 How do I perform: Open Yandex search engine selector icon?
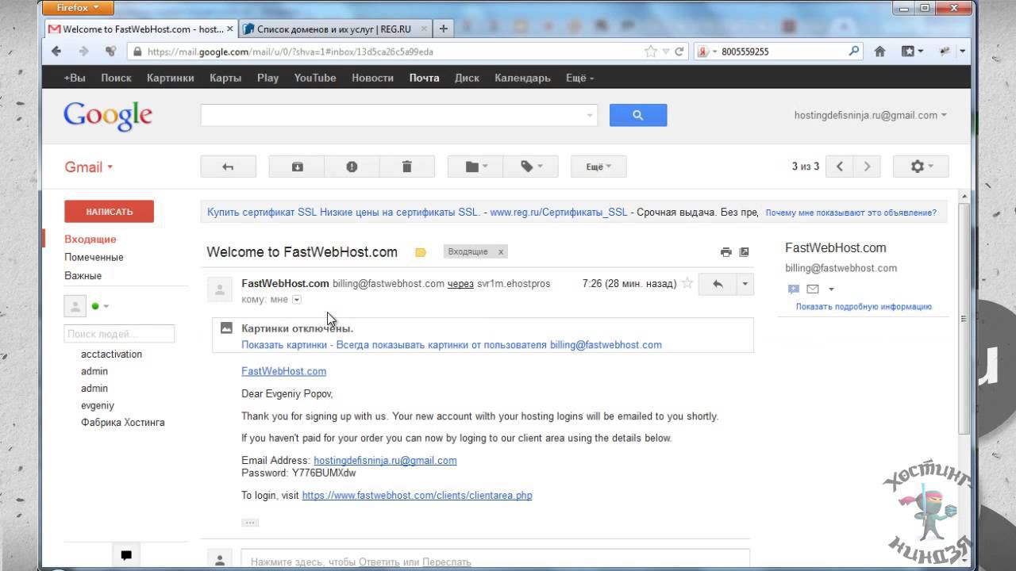pyautogui.click(x=706, y=52)
